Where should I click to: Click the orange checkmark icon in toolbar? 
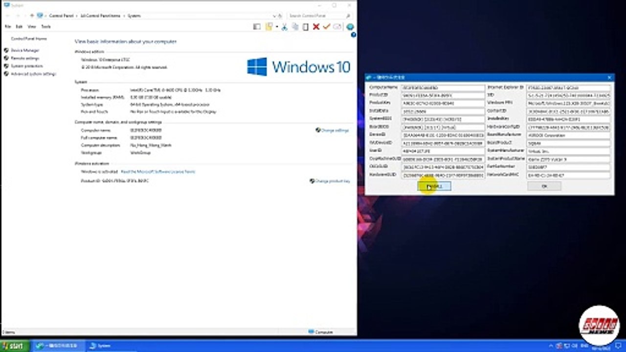tap(326, 27)
